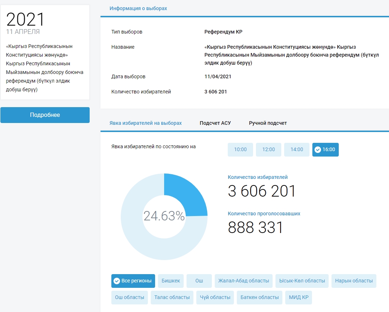Open the Подсчет АСУ tab
This screenshot has width=389, height=312.
pyautogui.click(x=215, y=123)
